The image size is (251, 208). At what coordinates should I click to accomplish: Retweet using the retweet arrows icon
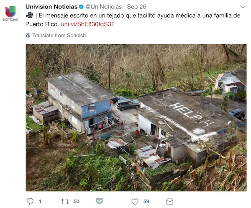(65, 201)
